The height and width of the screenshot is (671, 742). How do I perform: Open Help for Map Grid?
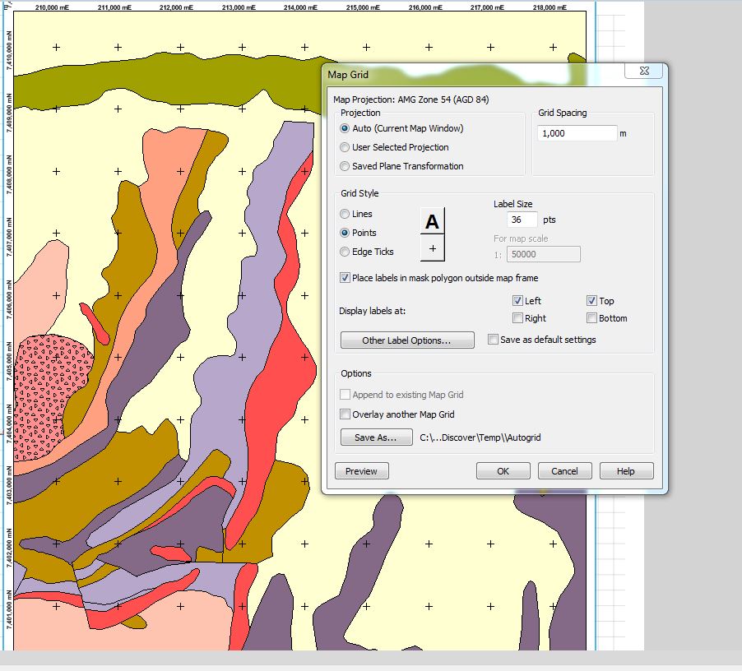coord(626,471)
